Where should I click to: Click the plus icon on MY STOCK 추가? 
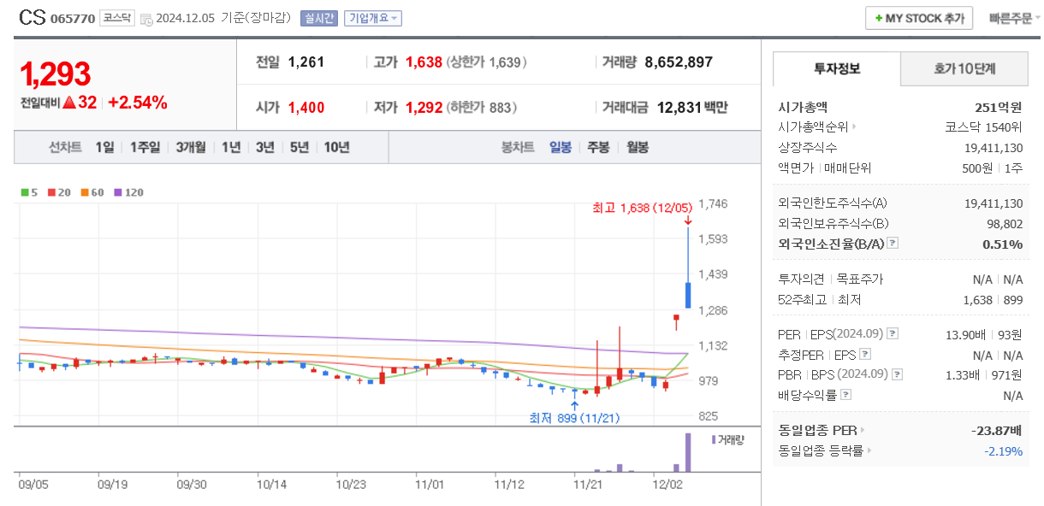pyautogui.click(x=879, y=17)
